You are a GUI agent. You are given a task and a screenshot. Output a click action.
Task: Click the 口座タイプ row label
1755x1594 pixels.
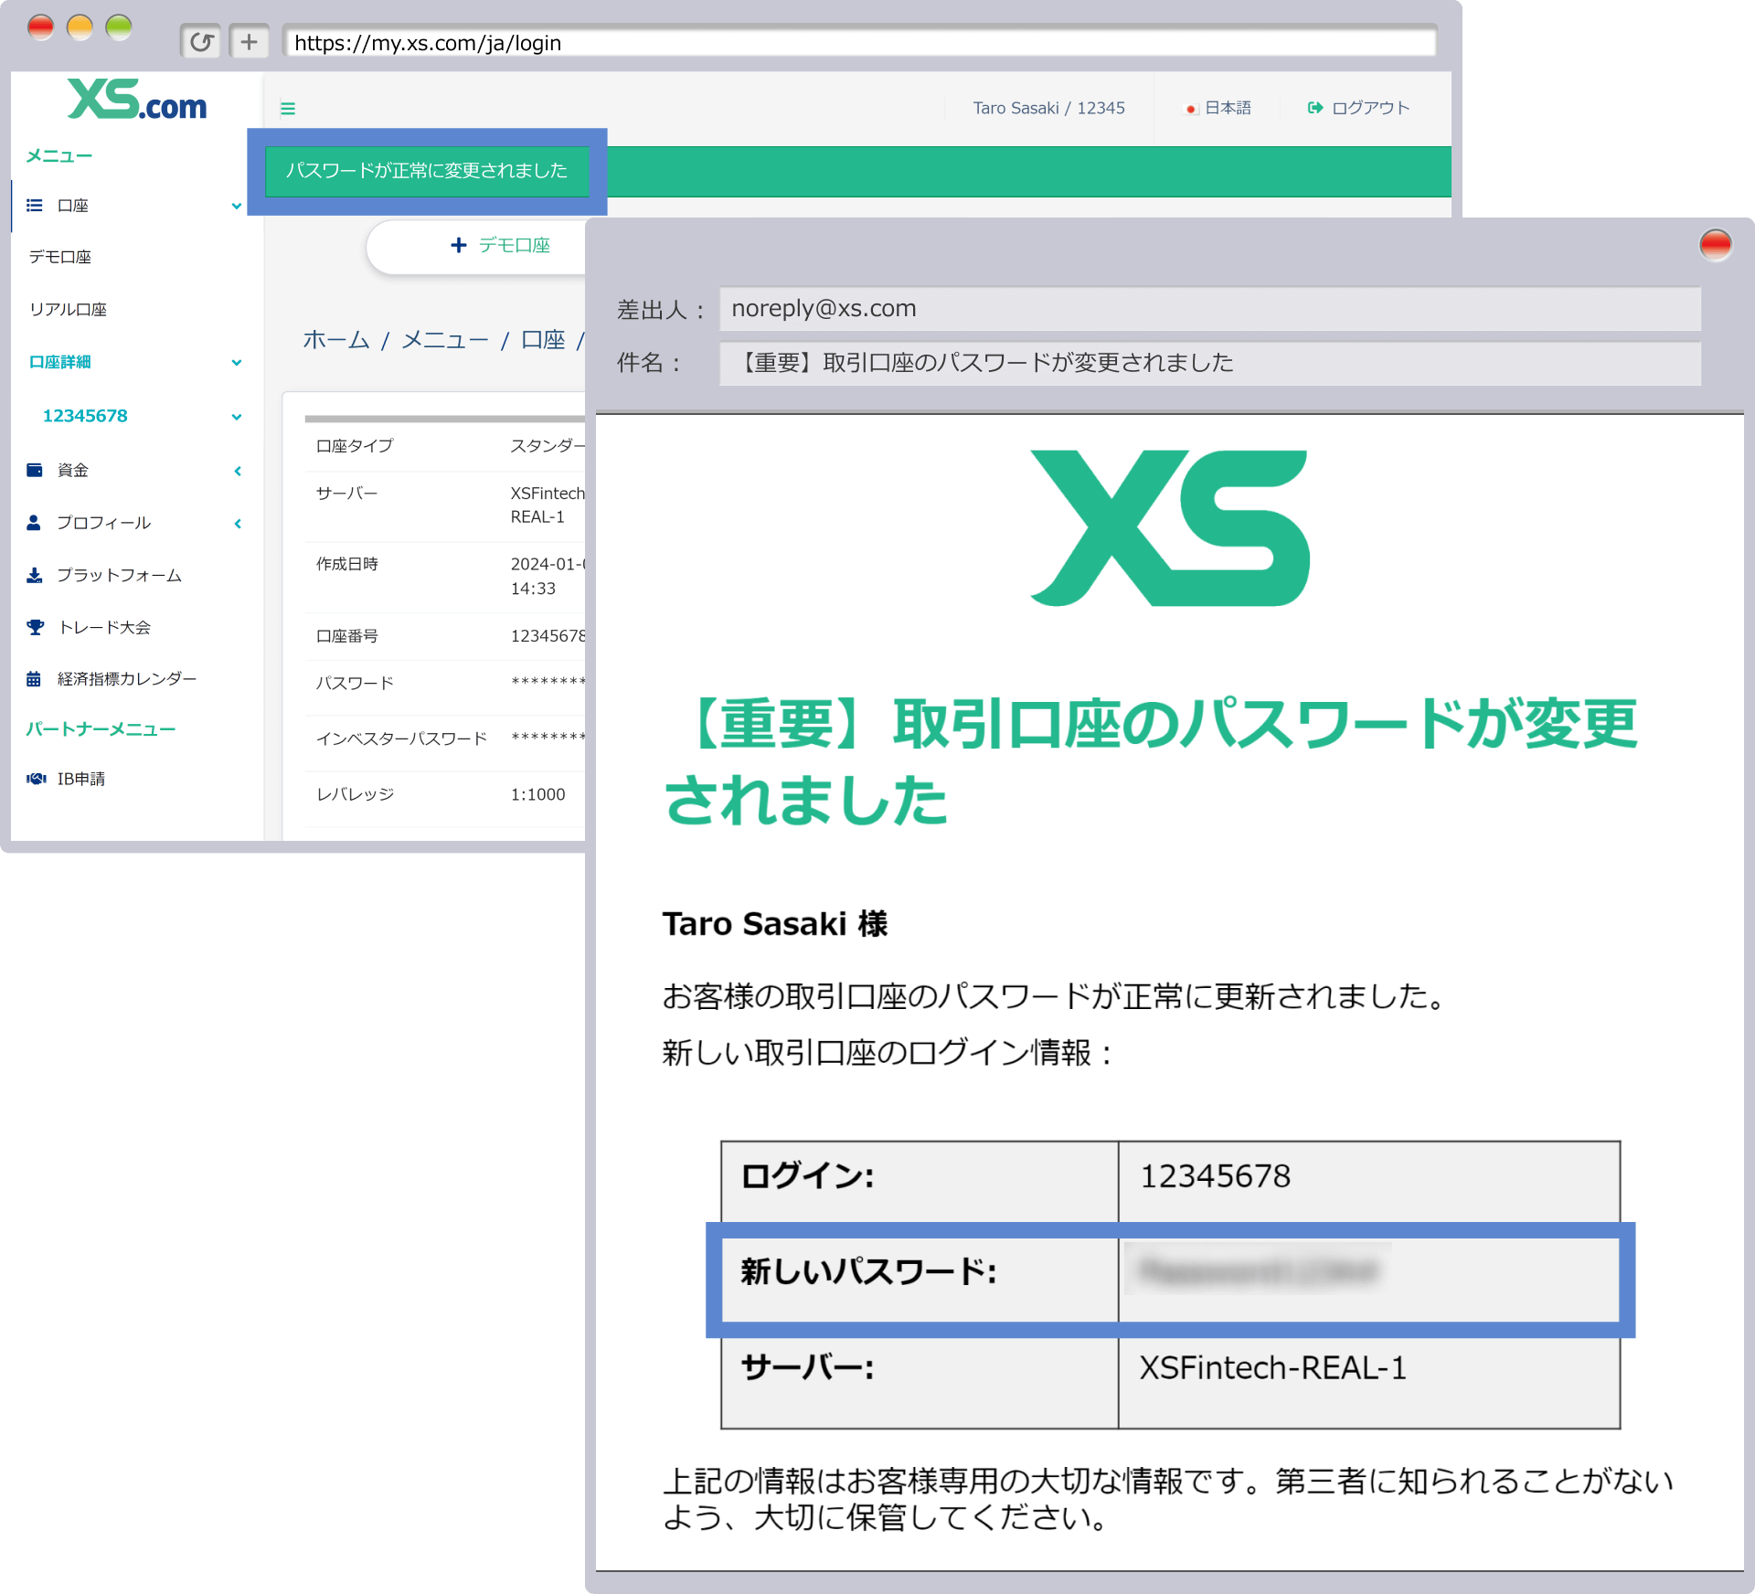(x=355, y=446)
